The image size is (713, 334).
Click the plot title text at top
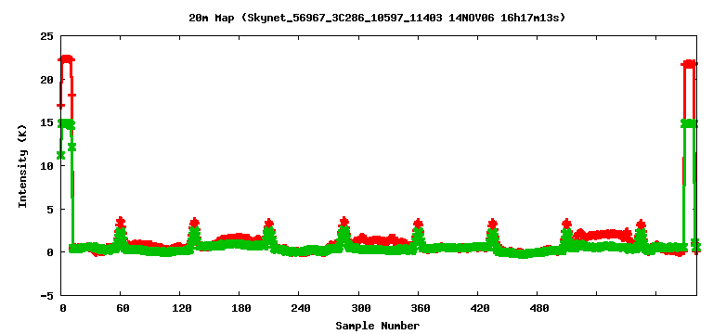pyautogui.click(x=377, y=19)
